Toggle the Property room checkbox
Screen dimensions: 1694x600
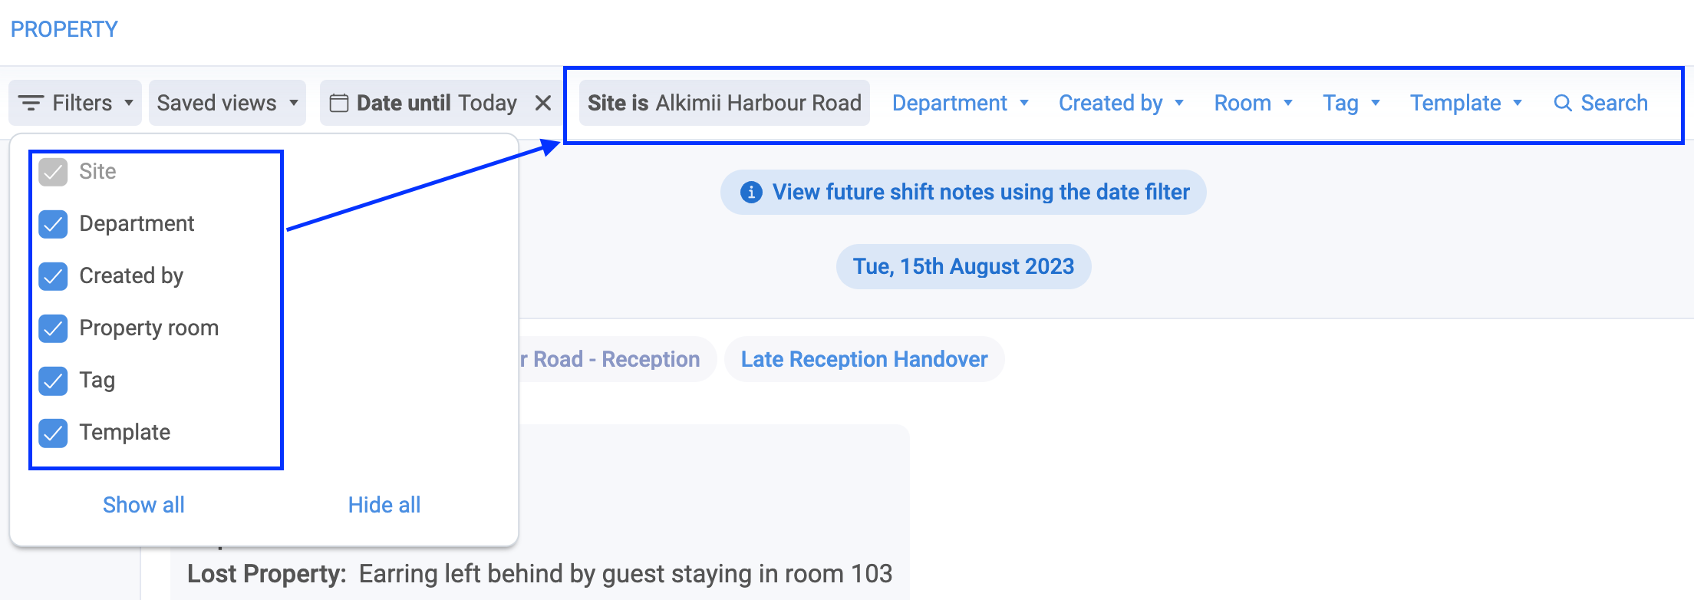click(54, 328)
